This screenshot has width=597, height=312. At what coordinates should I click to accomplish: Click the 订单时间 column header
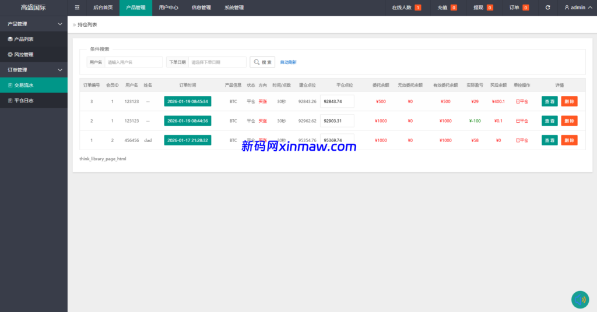(x=188, y=85)
